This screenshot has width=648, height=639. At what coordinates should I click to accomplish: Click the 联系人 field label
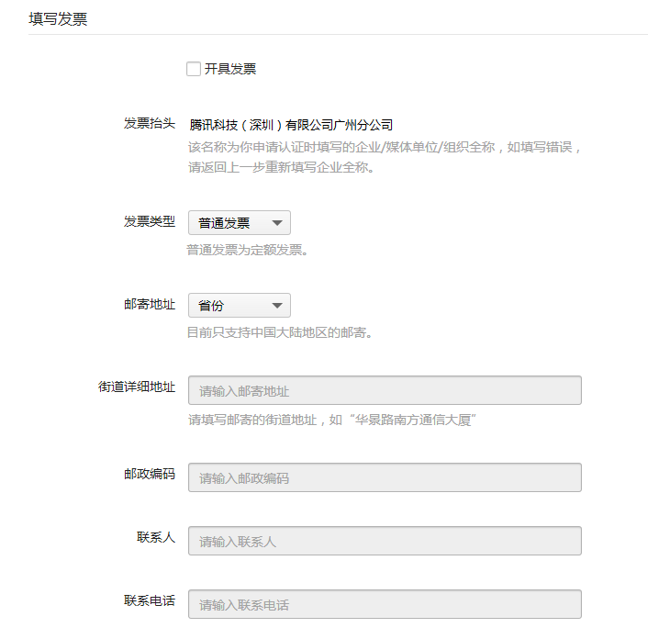(156, 537)
